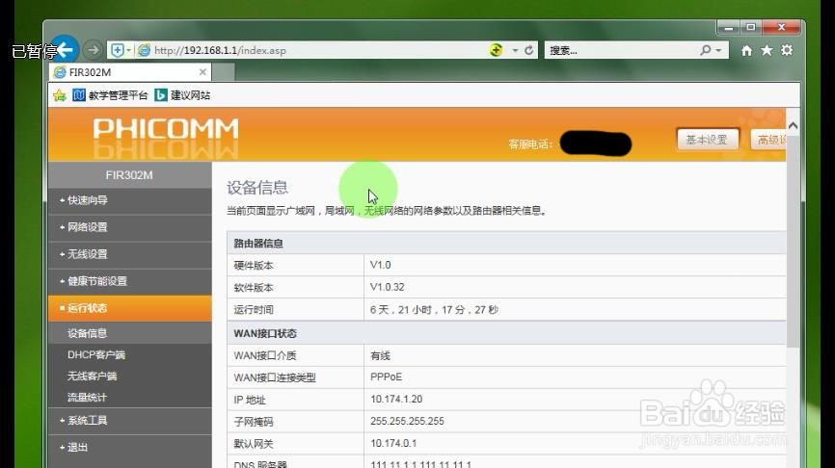Reload the page with the refresh icon

click(x=528, y=50)
